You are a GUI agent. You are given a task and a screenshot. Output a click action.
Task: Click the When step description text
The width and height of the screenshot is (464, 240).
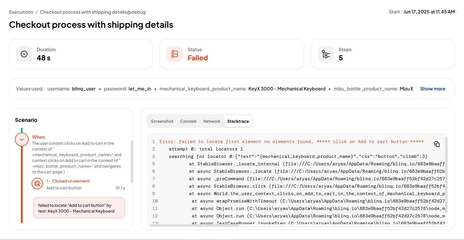(x=77, y=158)
